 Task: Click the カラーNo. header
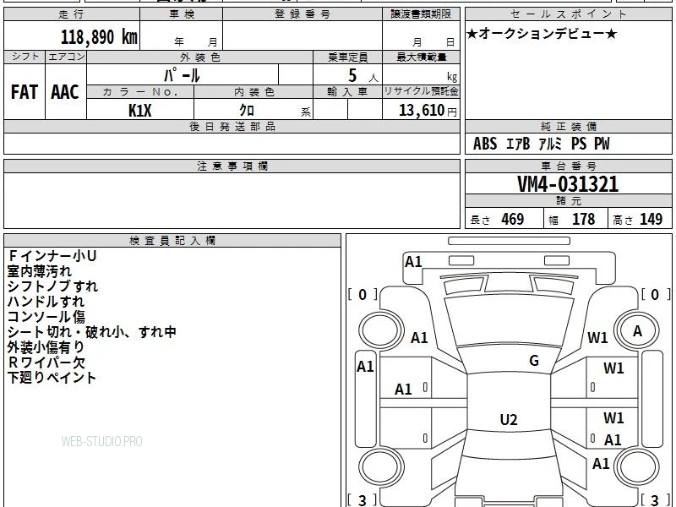coord(140,92)
